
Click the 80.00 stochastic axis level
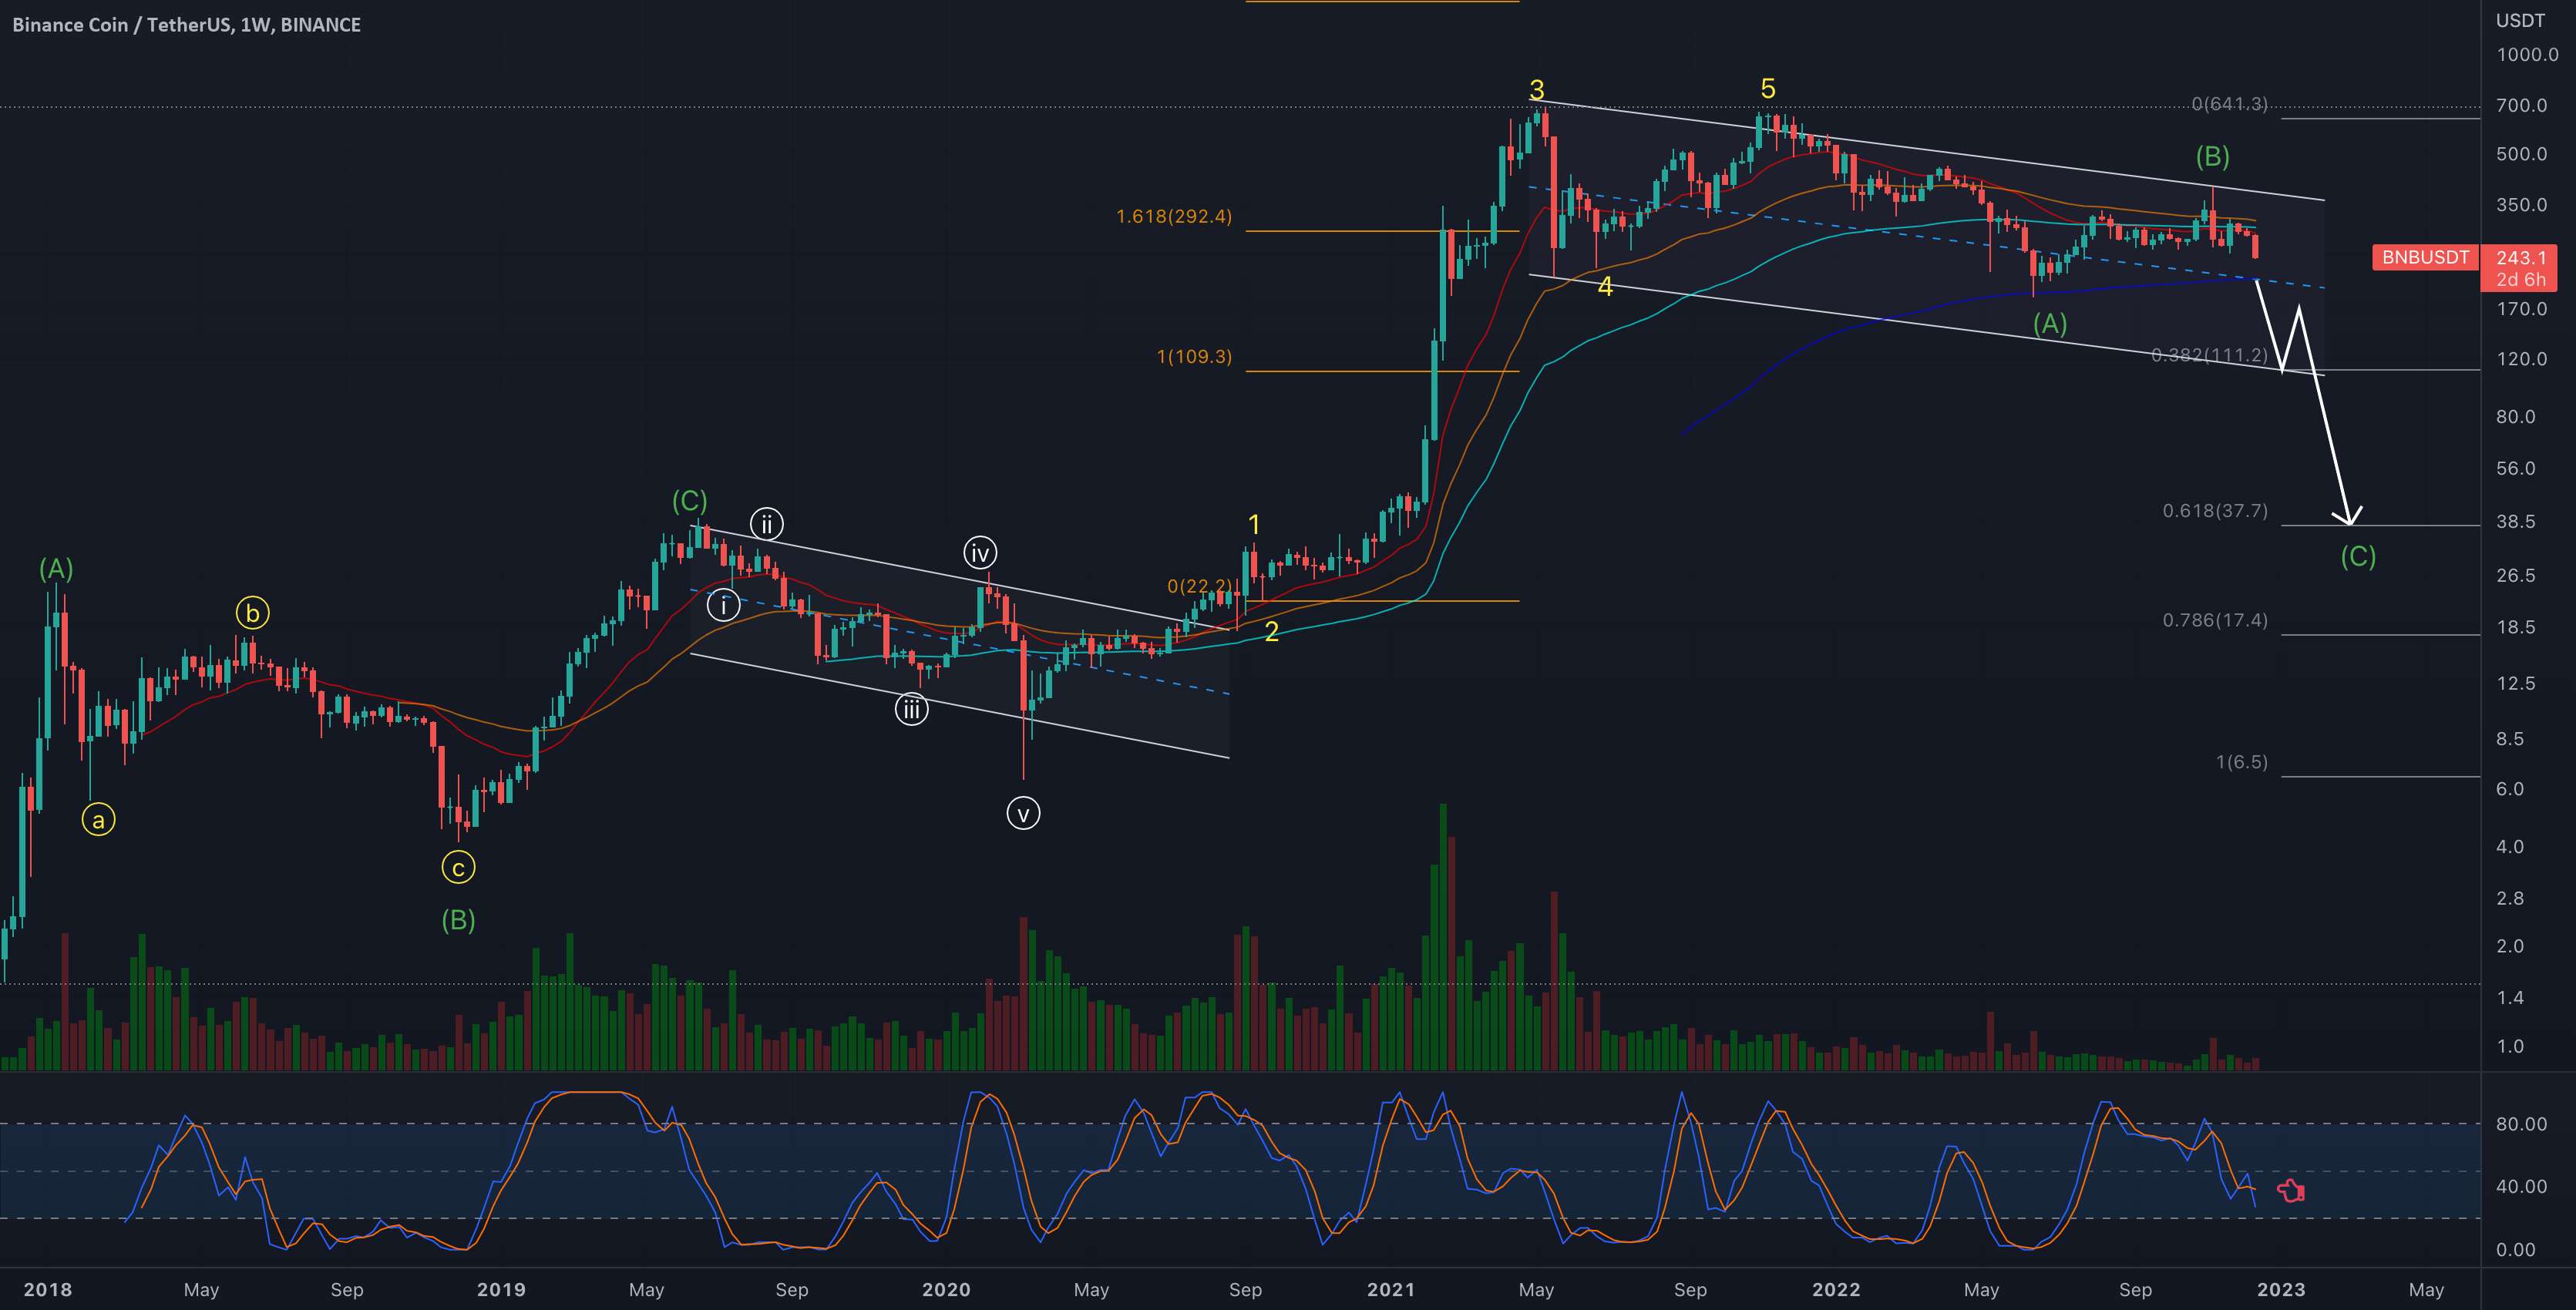coord(2521,1124)
